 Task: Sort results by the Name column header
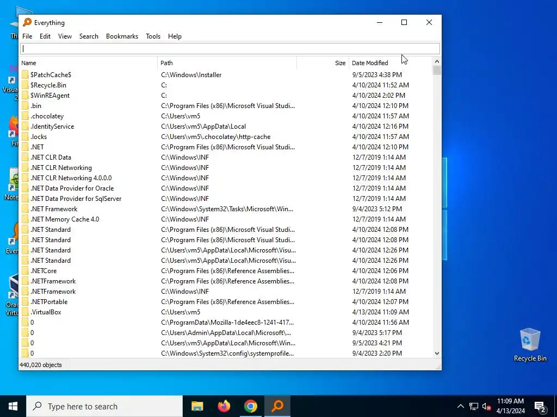89,63
